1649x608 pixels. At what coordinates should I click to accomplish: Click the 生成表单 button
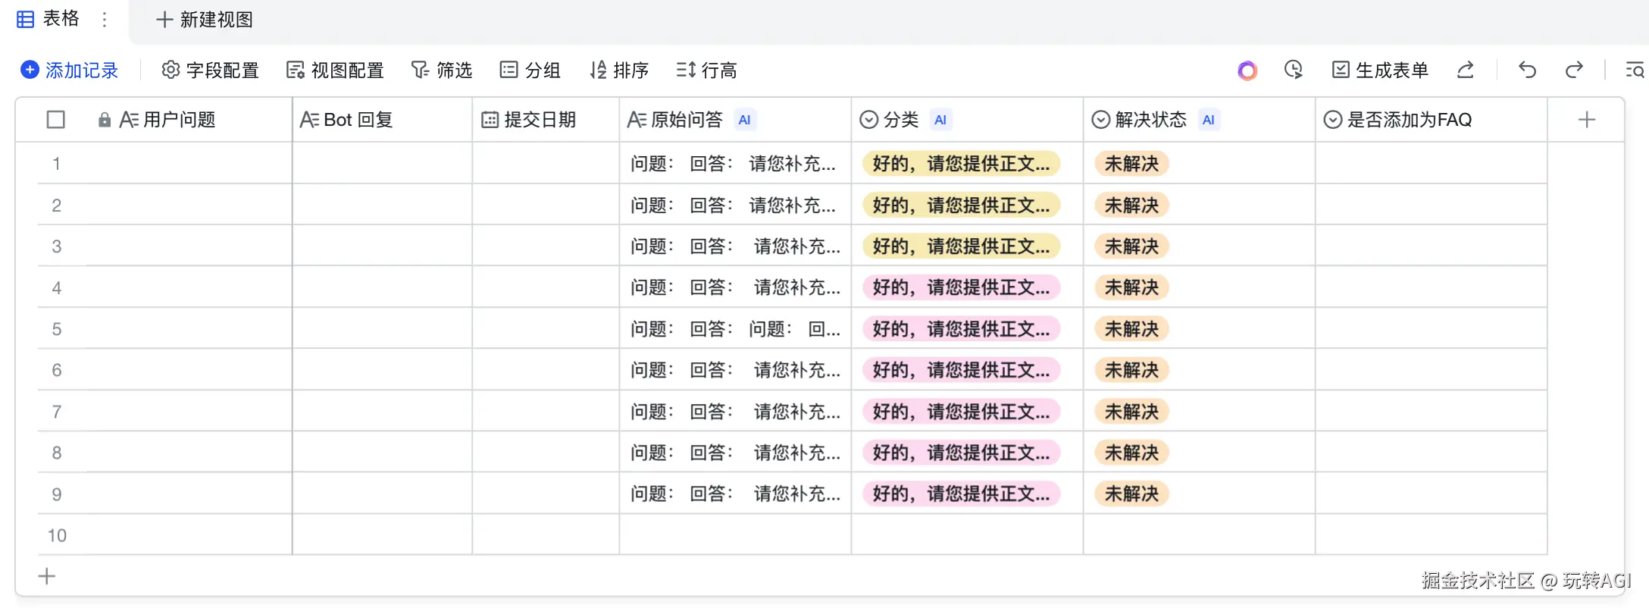(1380, 71)
